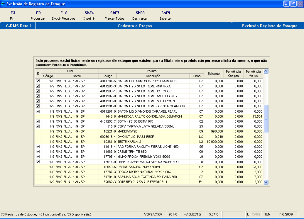This screenshot has height=219, width=304.
Task: Toggle checkbox for MILHO PIPOCA PREMIUM YOKI
Action: point(38,156)
